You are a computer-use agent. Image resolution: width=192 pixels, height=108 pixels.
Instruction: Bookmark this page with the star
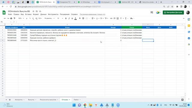pyautogui.click(x=172, y=7)
